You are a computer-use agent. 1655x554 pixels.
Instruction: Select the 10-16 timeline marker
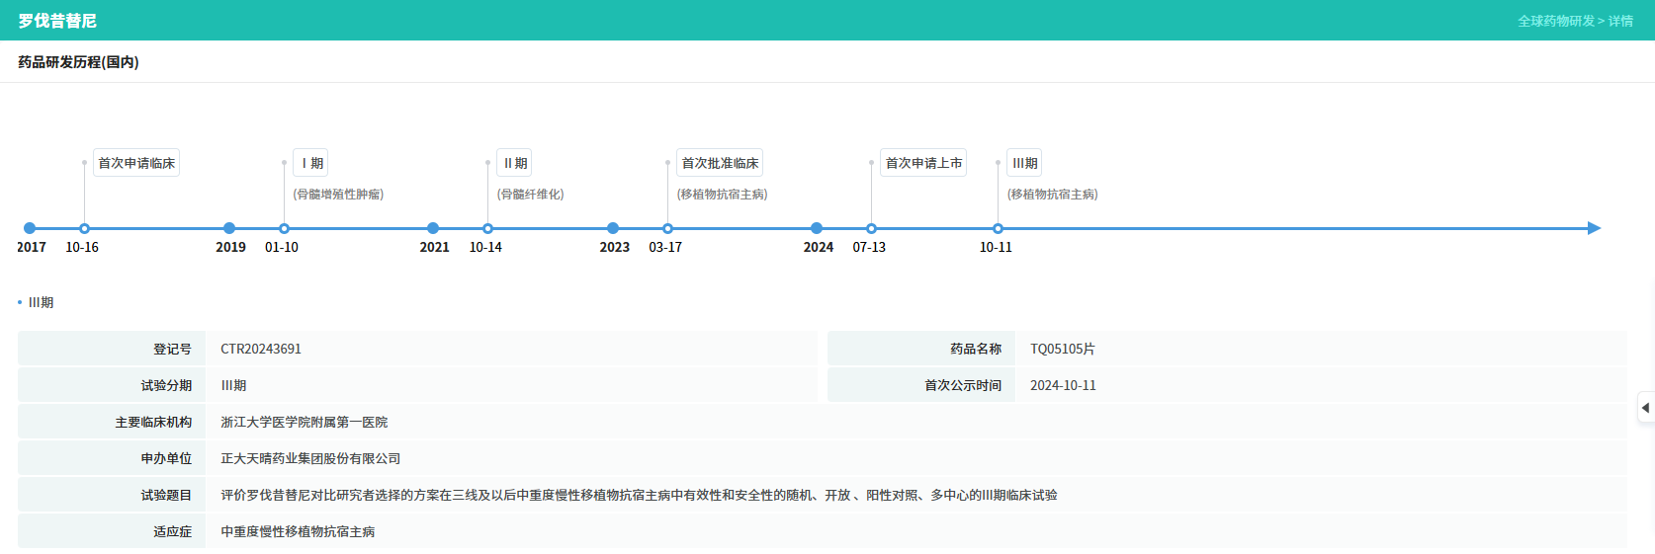coord(84,228)
